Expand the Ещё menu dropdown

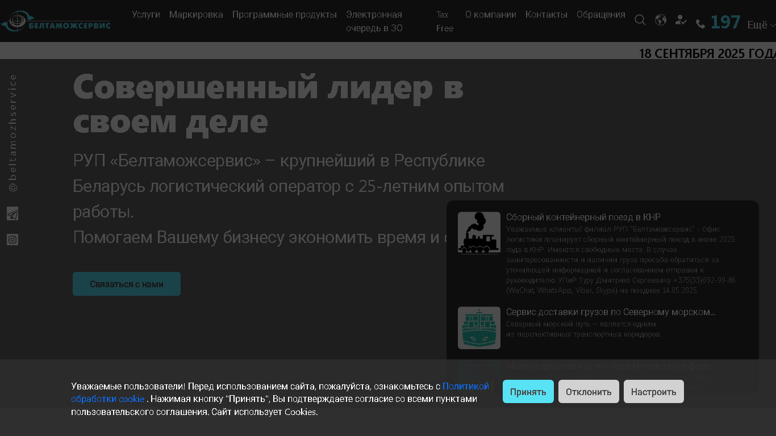click(x=761, y=25)
